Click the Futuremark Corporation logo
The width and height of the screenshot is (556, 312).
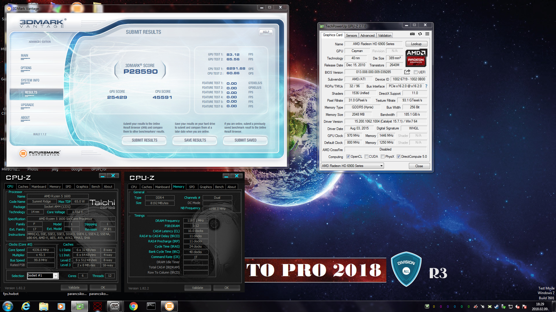click(x=40, y=153)
